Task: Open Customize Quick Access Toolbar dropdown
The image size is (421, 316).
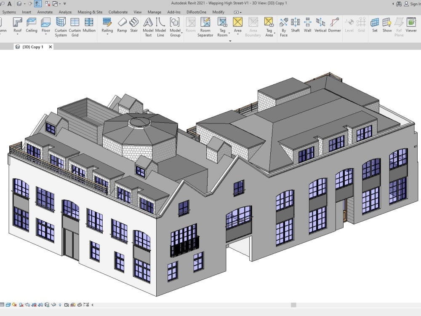Action: pos(65,4)
